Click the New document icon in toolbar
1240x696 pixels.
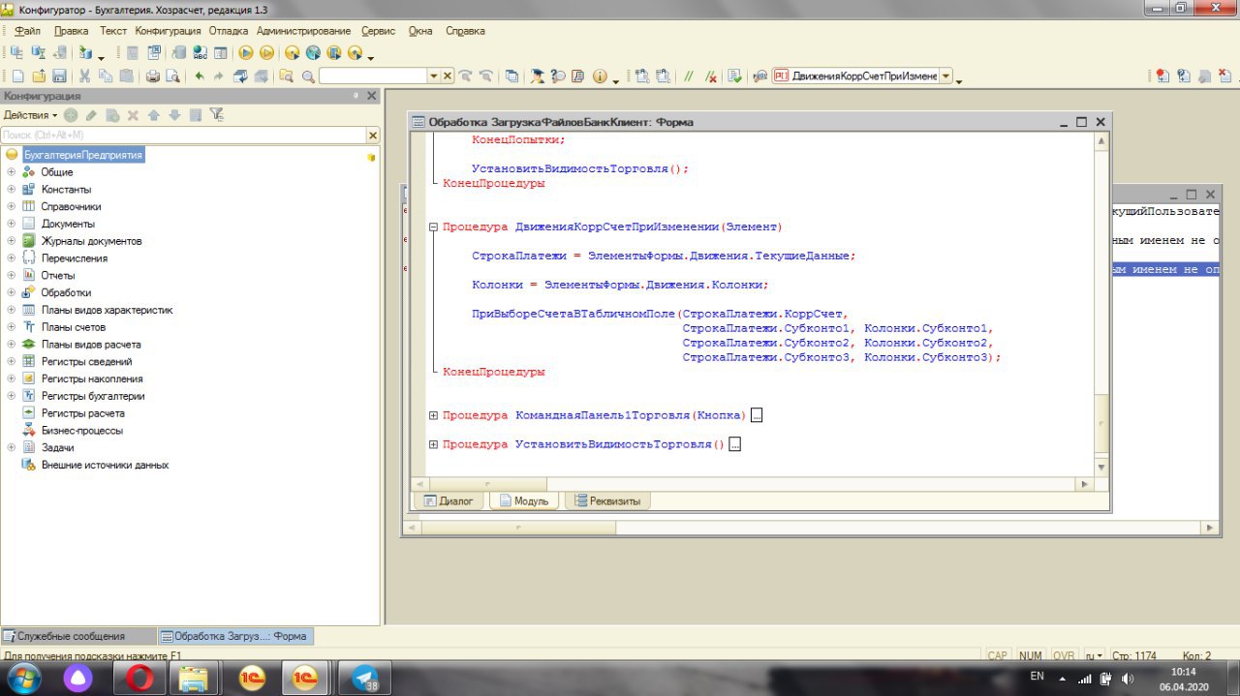pos(17,76)
